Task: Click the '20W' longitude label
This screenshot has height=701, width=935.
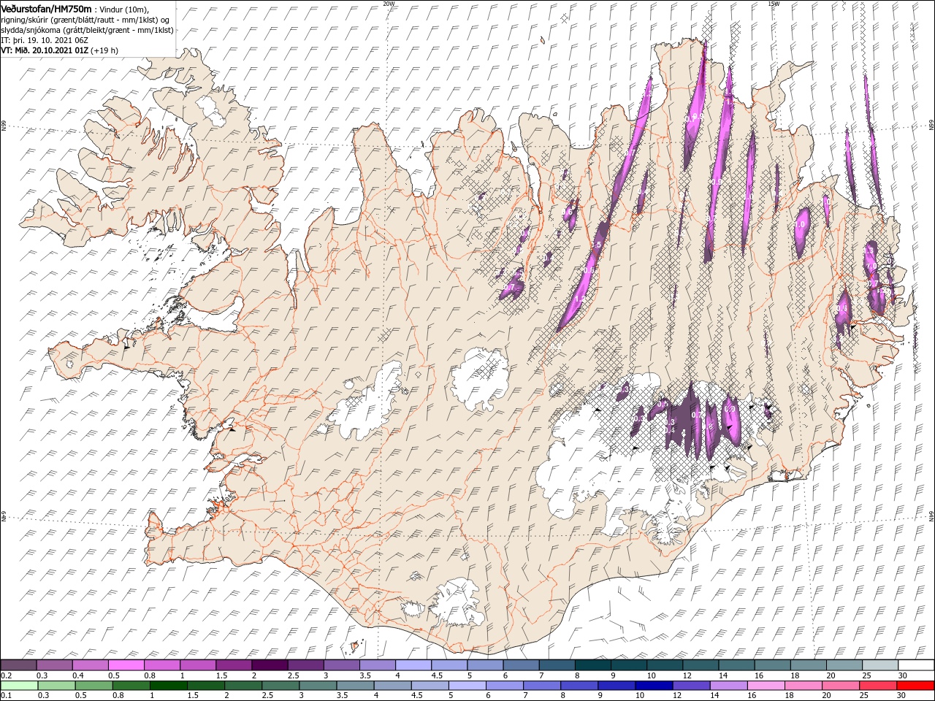Action: point(389,3)
